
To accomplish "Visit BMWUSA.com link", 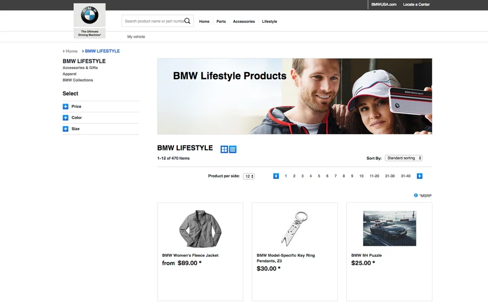I will pyautogui.click(x=384, y=4).
